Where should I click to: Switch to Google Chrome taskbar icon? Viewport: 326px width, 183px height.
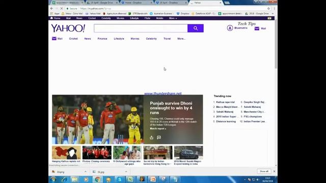tap(97, 179)
